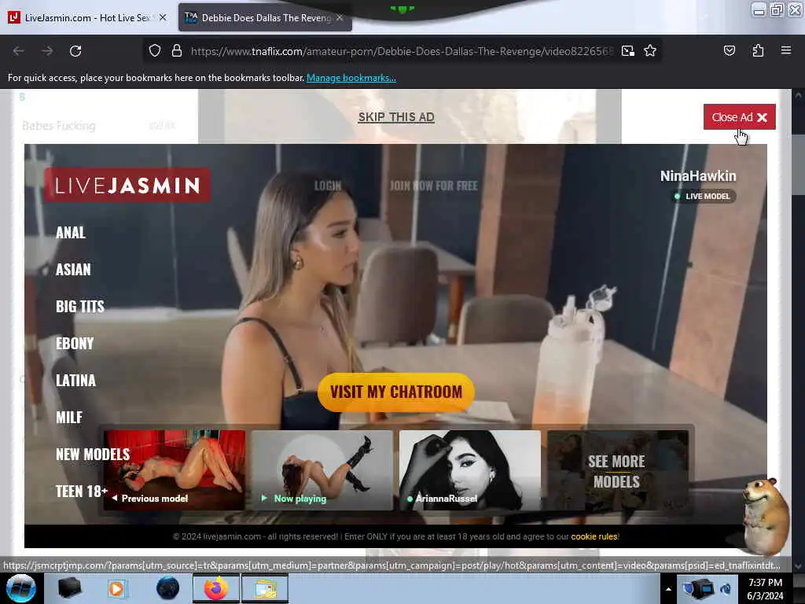This screenshot has width=805, height=604.
Task: Click JOIN NOW FOR FREE
Action: (x=433, y=186)
